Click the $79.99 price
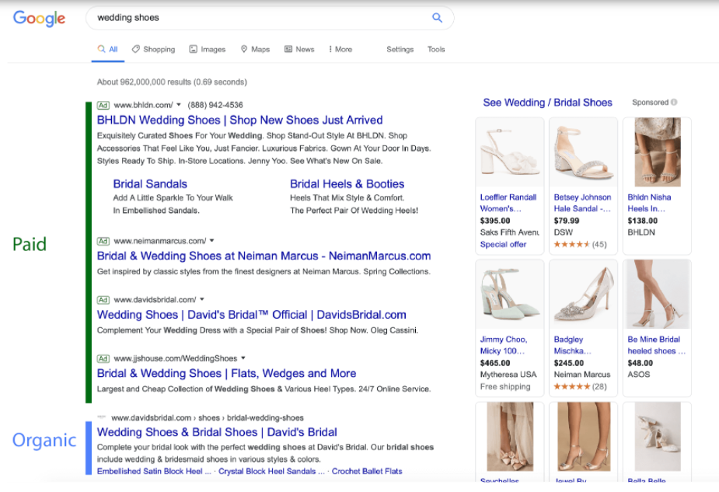Image resolution: width=719 pixels, height=492 pixels. 567,221
